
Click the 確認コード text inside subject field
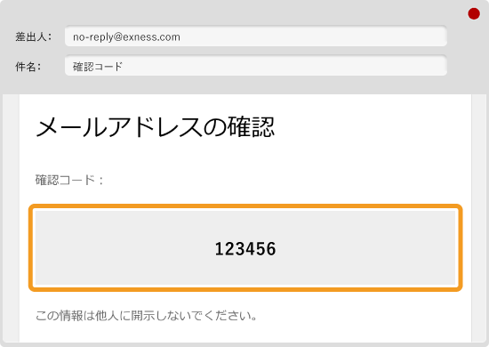tap(98, 66)
